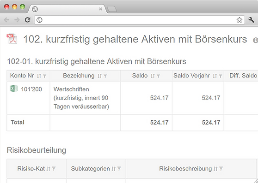
Task: Sort the Subkategorien column
Action: click(113, 169)
